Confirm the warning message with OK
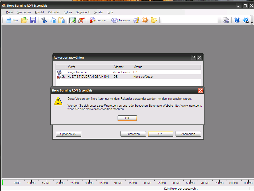 click(127, 118)
